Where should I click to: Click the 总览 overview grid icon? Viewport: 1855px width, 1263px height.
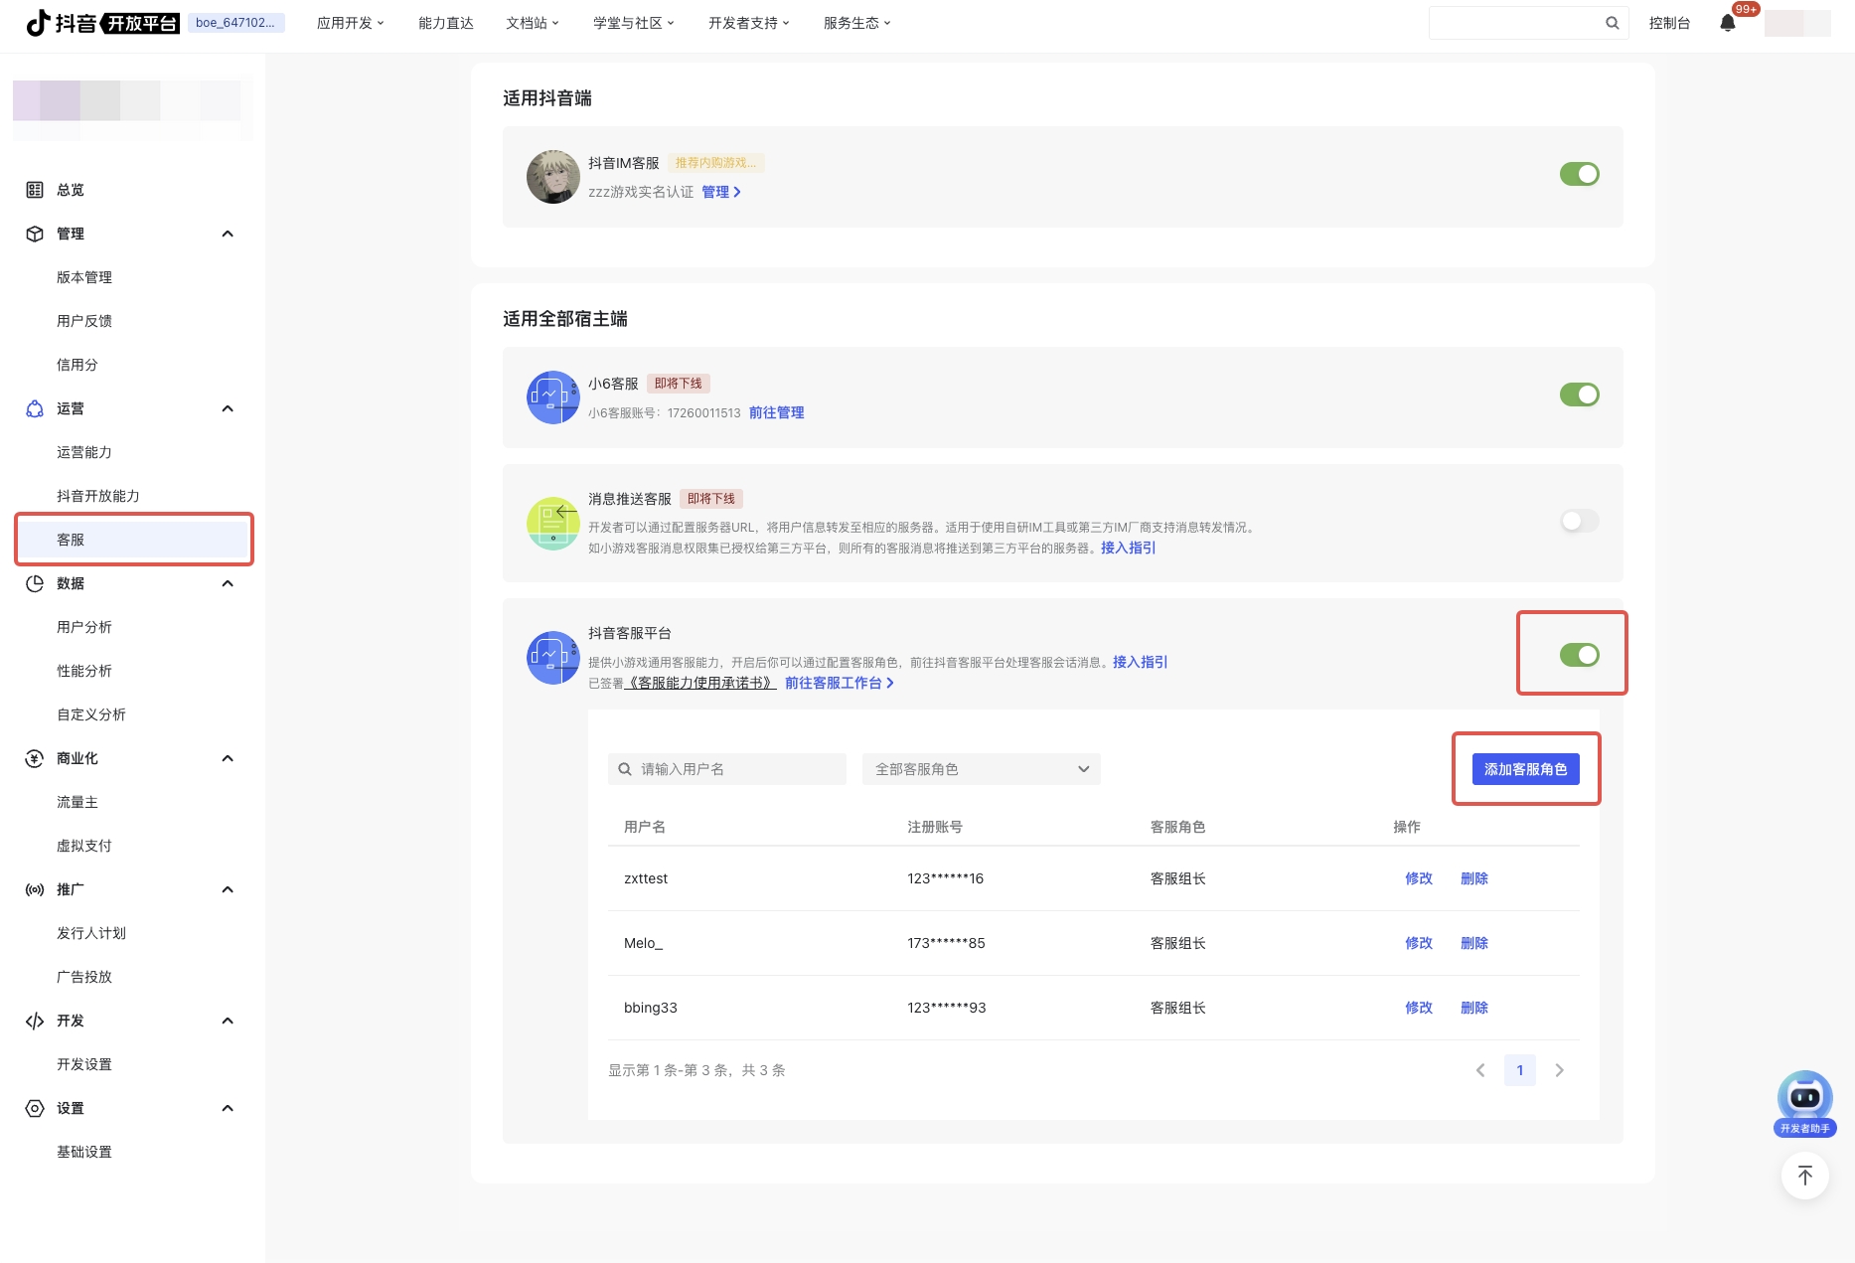pos(35,190)
